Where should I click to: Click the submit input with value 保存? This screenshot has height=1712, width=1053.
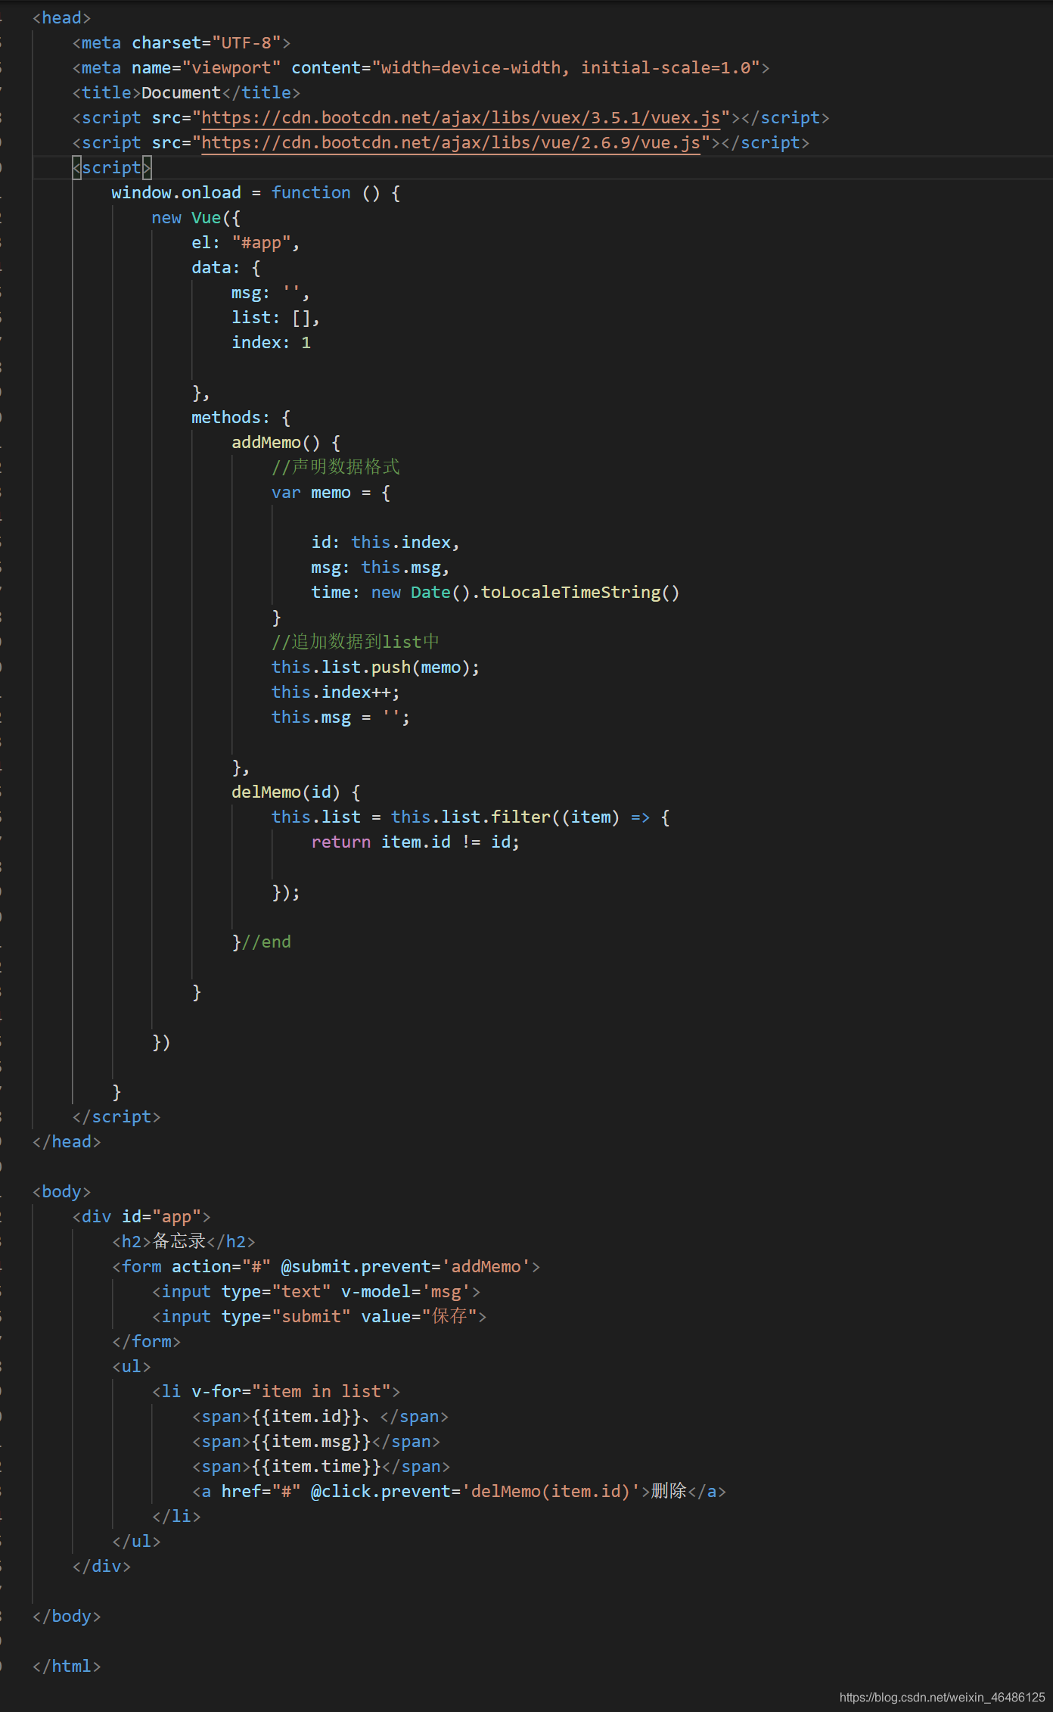(x=319, y=1317)
